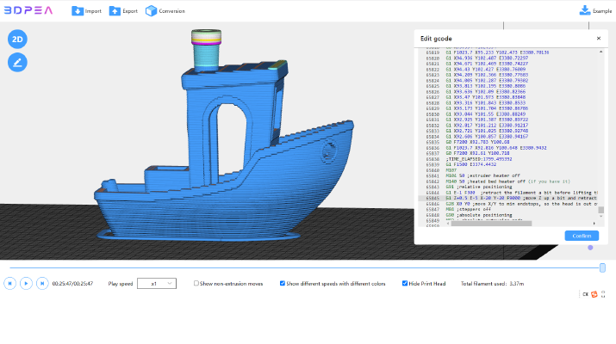616x344 pixels.
Task: Open the Conversion tool
Action: point(165,11)
